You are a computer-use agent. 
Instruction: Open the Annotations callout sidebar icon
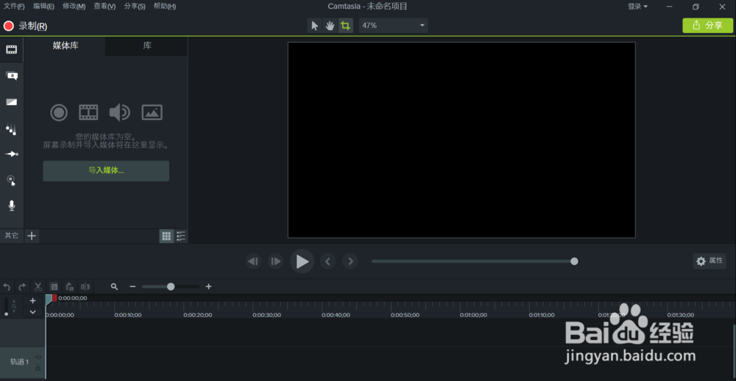(11, 76)
